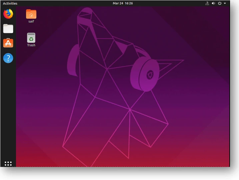Expand the system menu arrow
This screenshot has height=180, width=239.
(225, 3)
